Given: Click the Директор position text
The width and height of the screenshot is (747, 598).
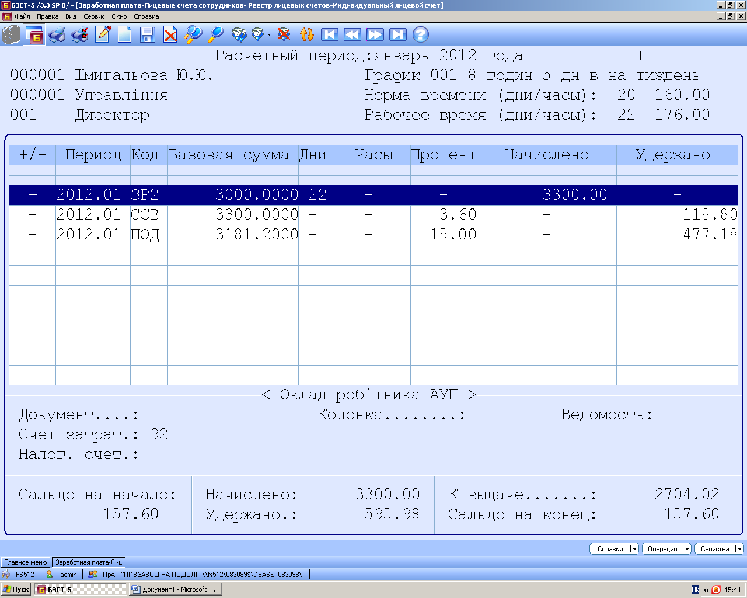Looking at the screenshot, I should pos(112,115).
